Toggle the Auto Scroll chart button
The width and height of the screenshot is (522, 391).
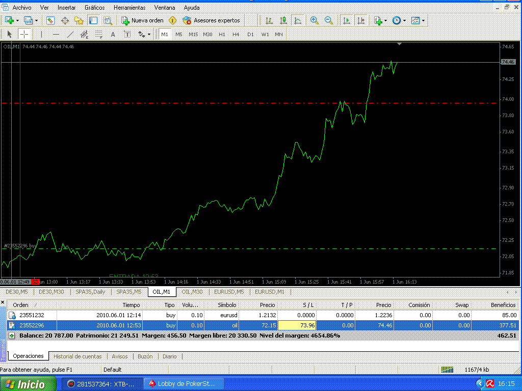[x=347, y=20]
